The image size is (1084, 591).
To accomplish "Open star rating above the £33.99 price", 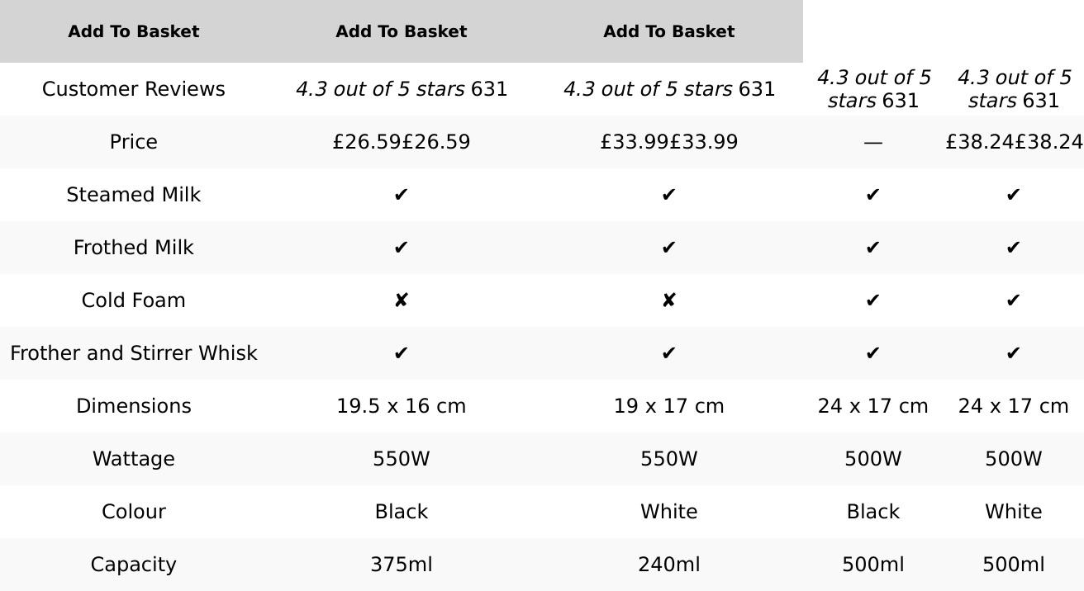I will [648, 89].
